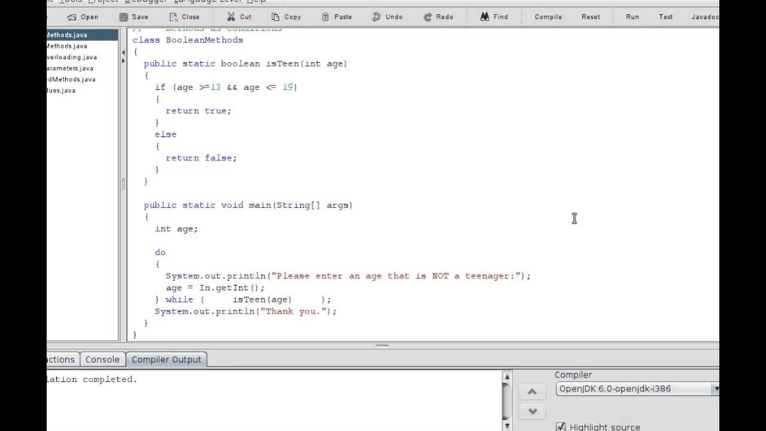
Task: Click compiler output scrollbar down arrow
Action: tap(507, 426)
